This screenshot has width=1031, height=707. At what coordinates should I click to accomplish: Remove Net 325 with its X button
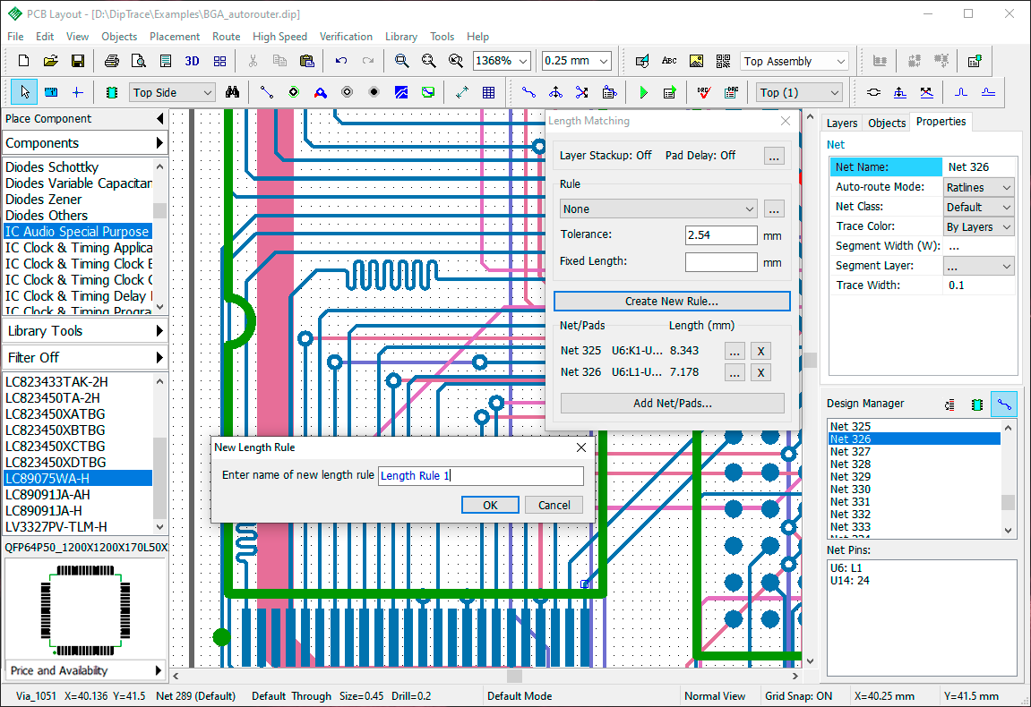click(x=760, y=351)
